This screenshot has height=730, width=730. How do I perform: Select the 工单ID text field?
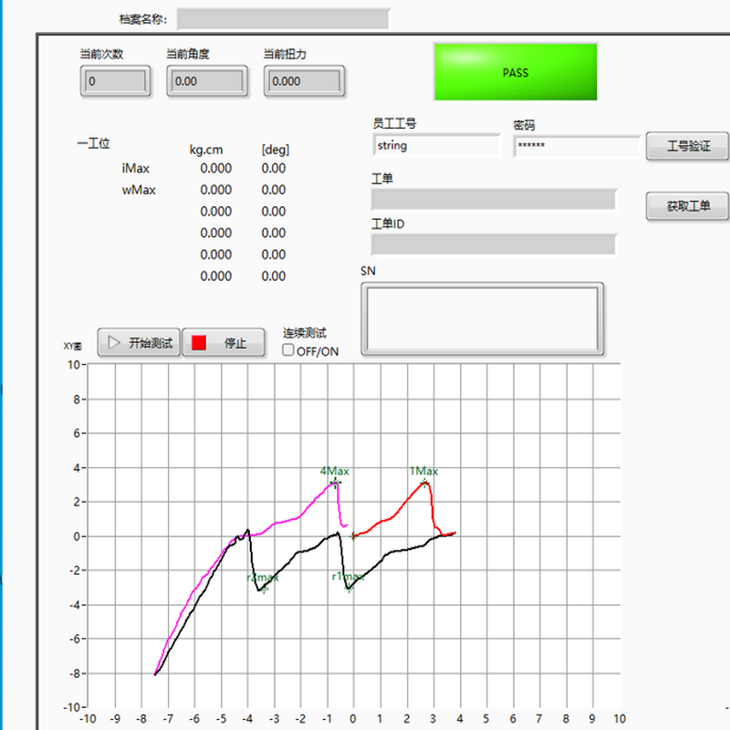[493, 245]
